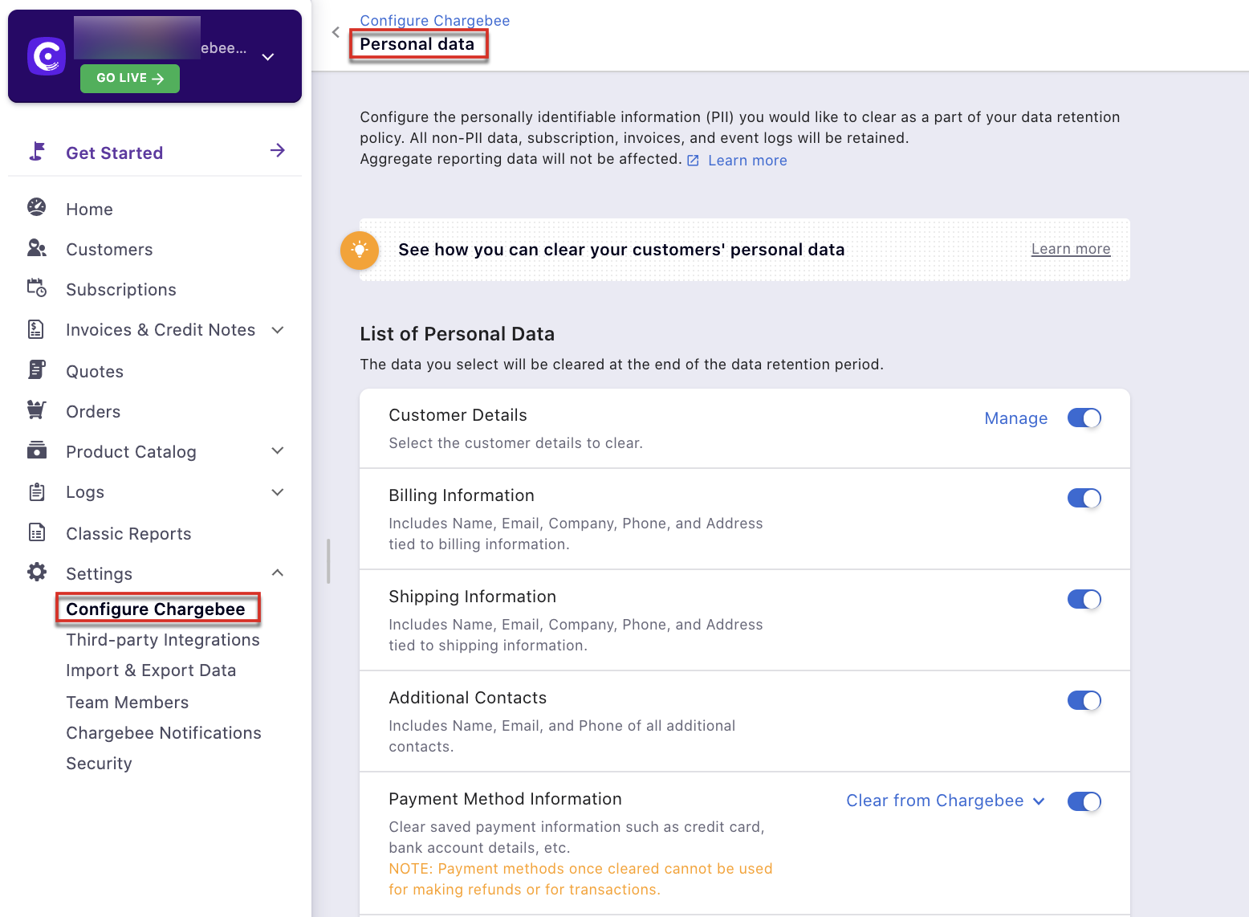Image resolution: width=1249 pixels, height=917 pixels.
Task: Select the Home icon in sidebar
Action: 37,208
